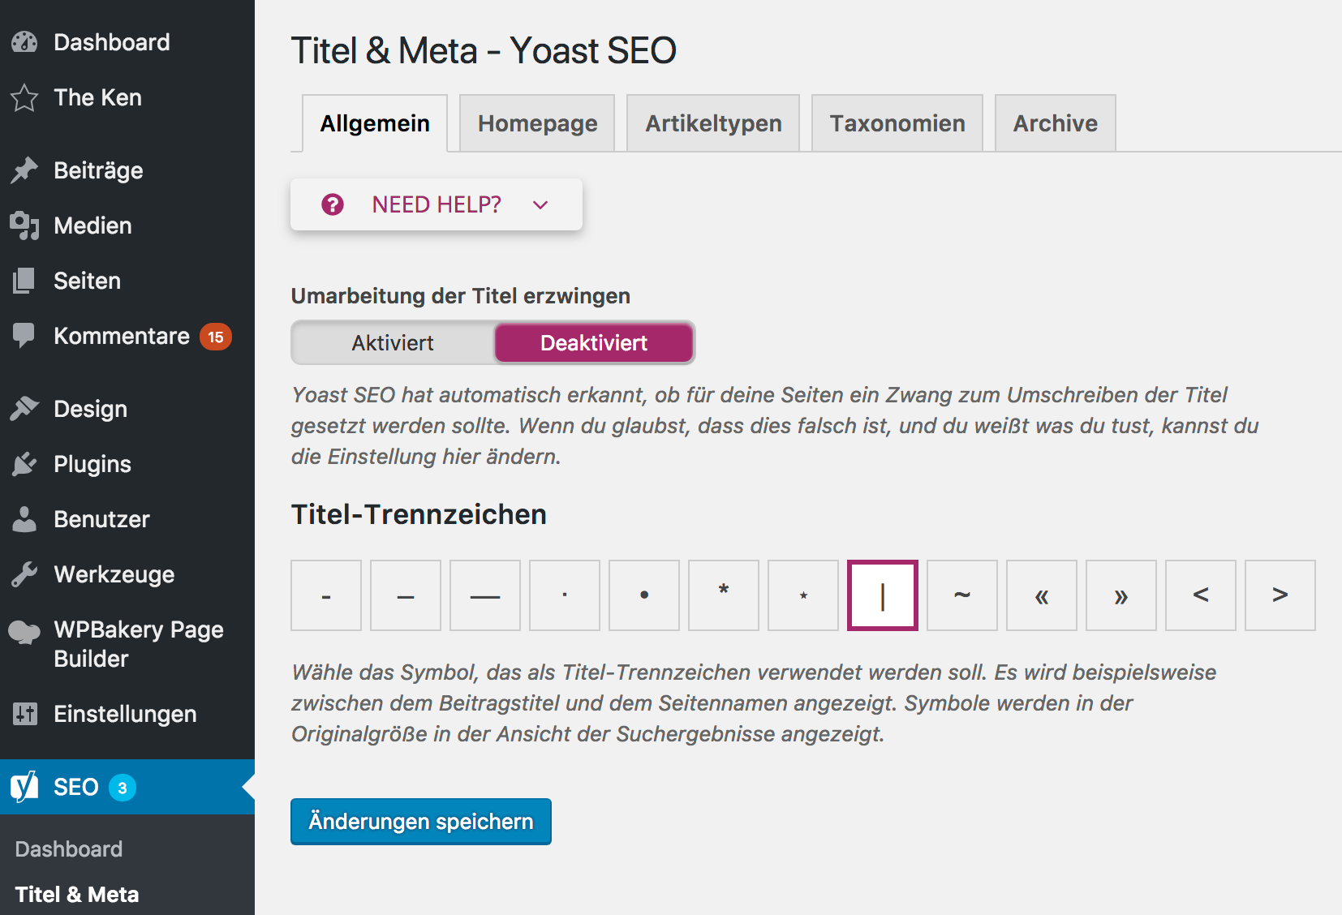Click the Änderungen speichern button
The image size is (1342, 915).
(x=420, y=822)
